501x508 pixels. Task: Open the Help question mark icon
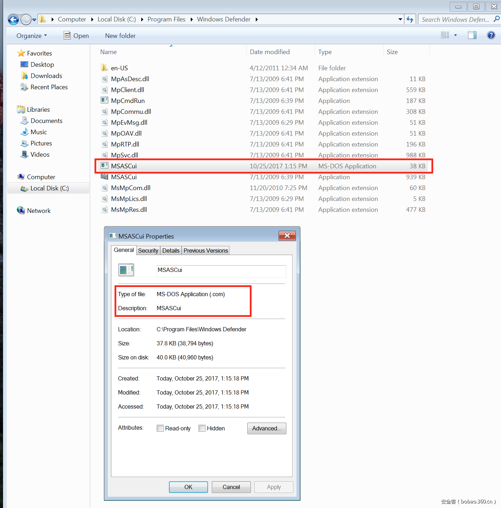click(491, 35)
